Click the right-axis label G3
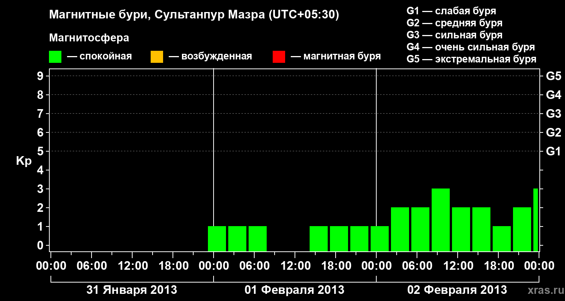Image resolution: width=565 pixels, height=301 pixels. pyautogui.click(x=553, y=114)
